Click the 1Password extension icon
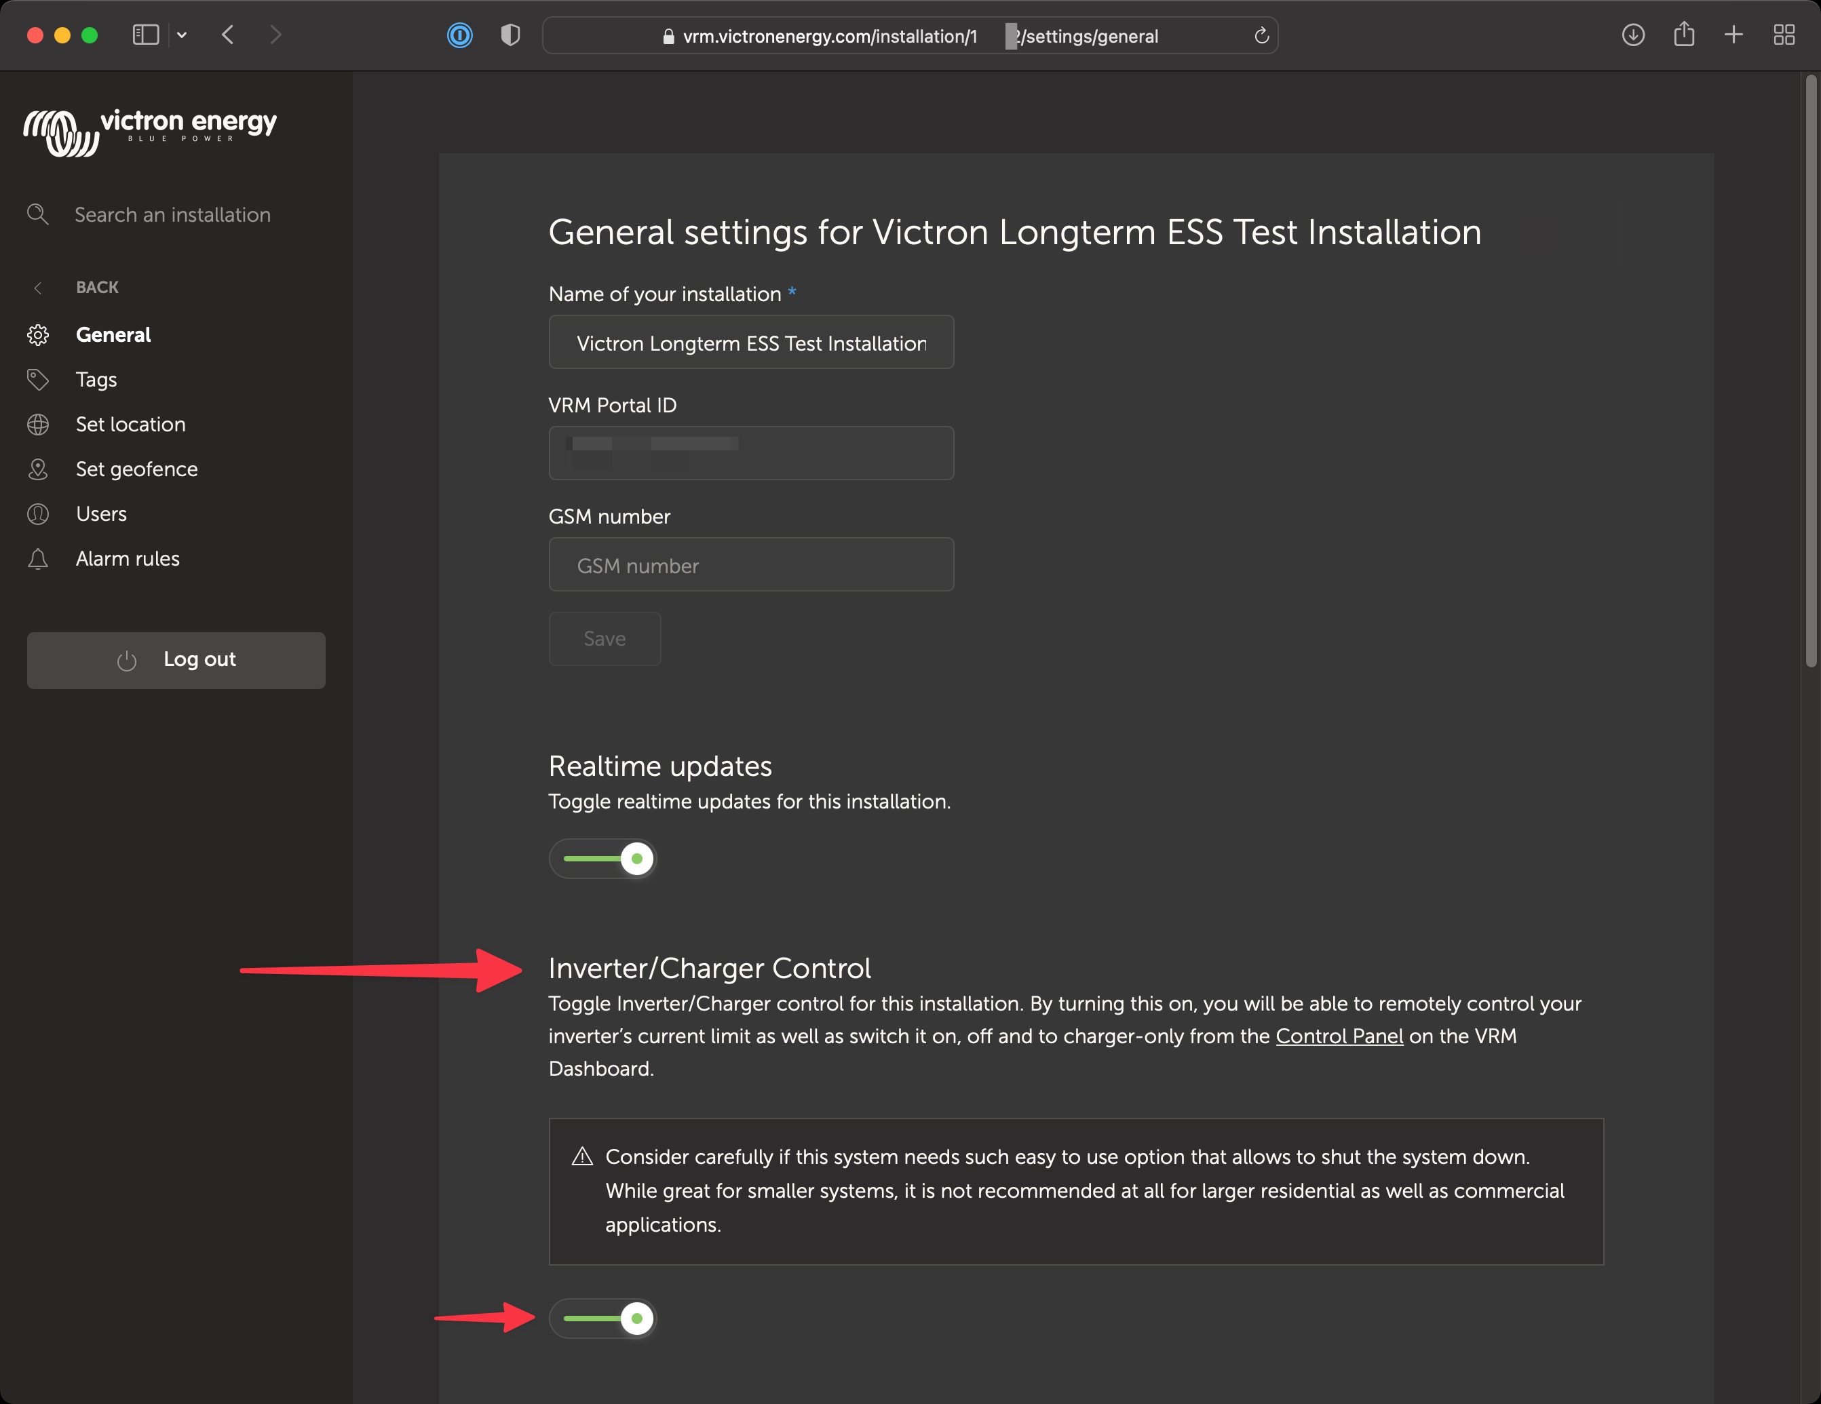 click(459, 35)
